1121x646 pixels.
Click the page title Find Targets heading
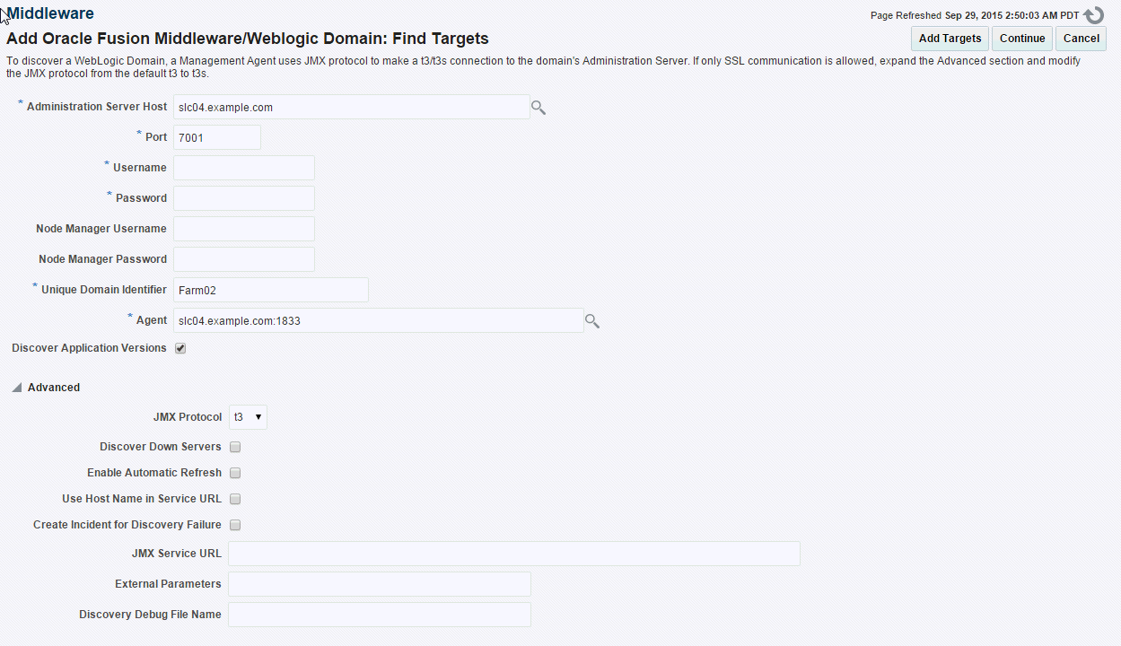point(248,39)
